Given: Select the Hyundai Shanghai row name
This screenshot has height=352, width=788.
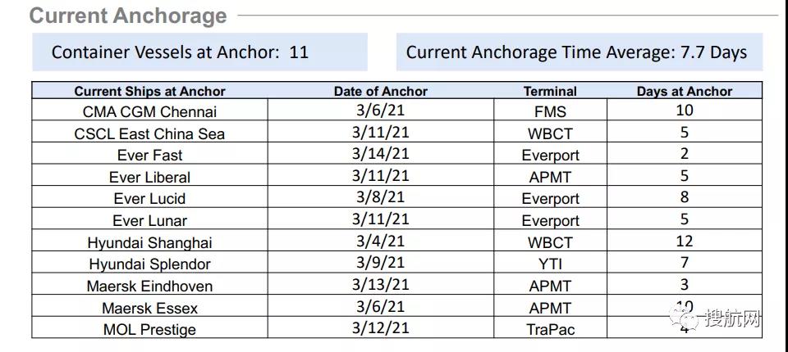Looking at the screenshot, I should 150,242.
